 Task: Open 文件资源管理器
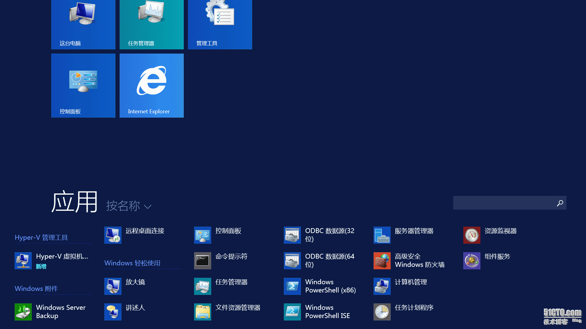pos(227,312)
